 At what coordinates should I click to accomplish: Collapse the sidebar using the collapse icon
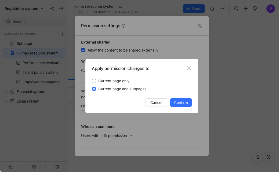61,9
